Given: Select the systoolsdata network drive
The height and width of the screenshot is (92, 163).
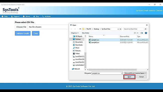Looking at the screenshot, I should pyautogui.click(x=79, y=65).
